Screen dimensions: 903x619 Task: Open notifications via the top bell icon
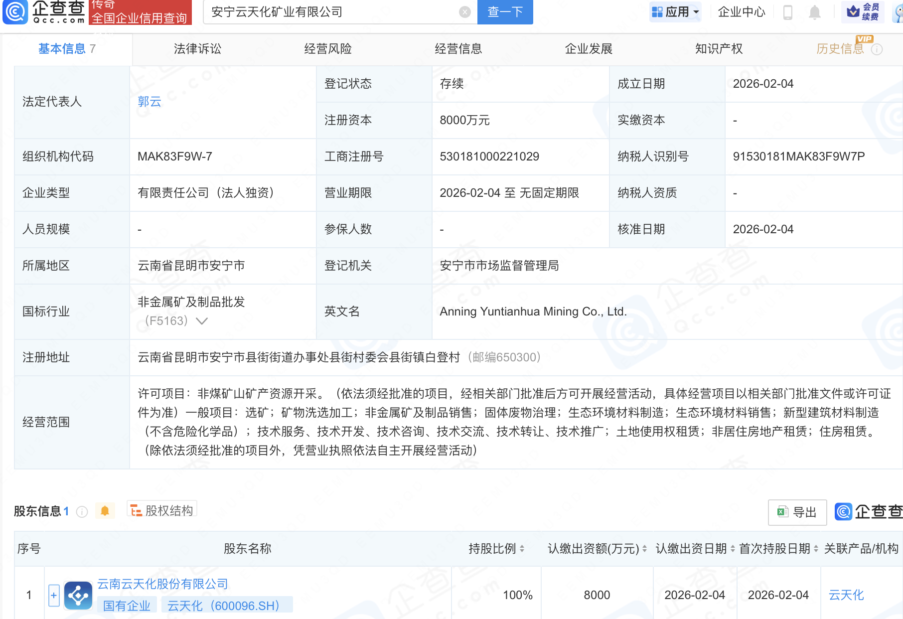pyautogui.click(x=815, y=12)
